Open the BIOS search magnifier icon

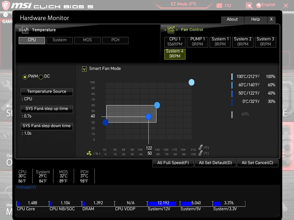pyautogui.click(x=249, y=6)
